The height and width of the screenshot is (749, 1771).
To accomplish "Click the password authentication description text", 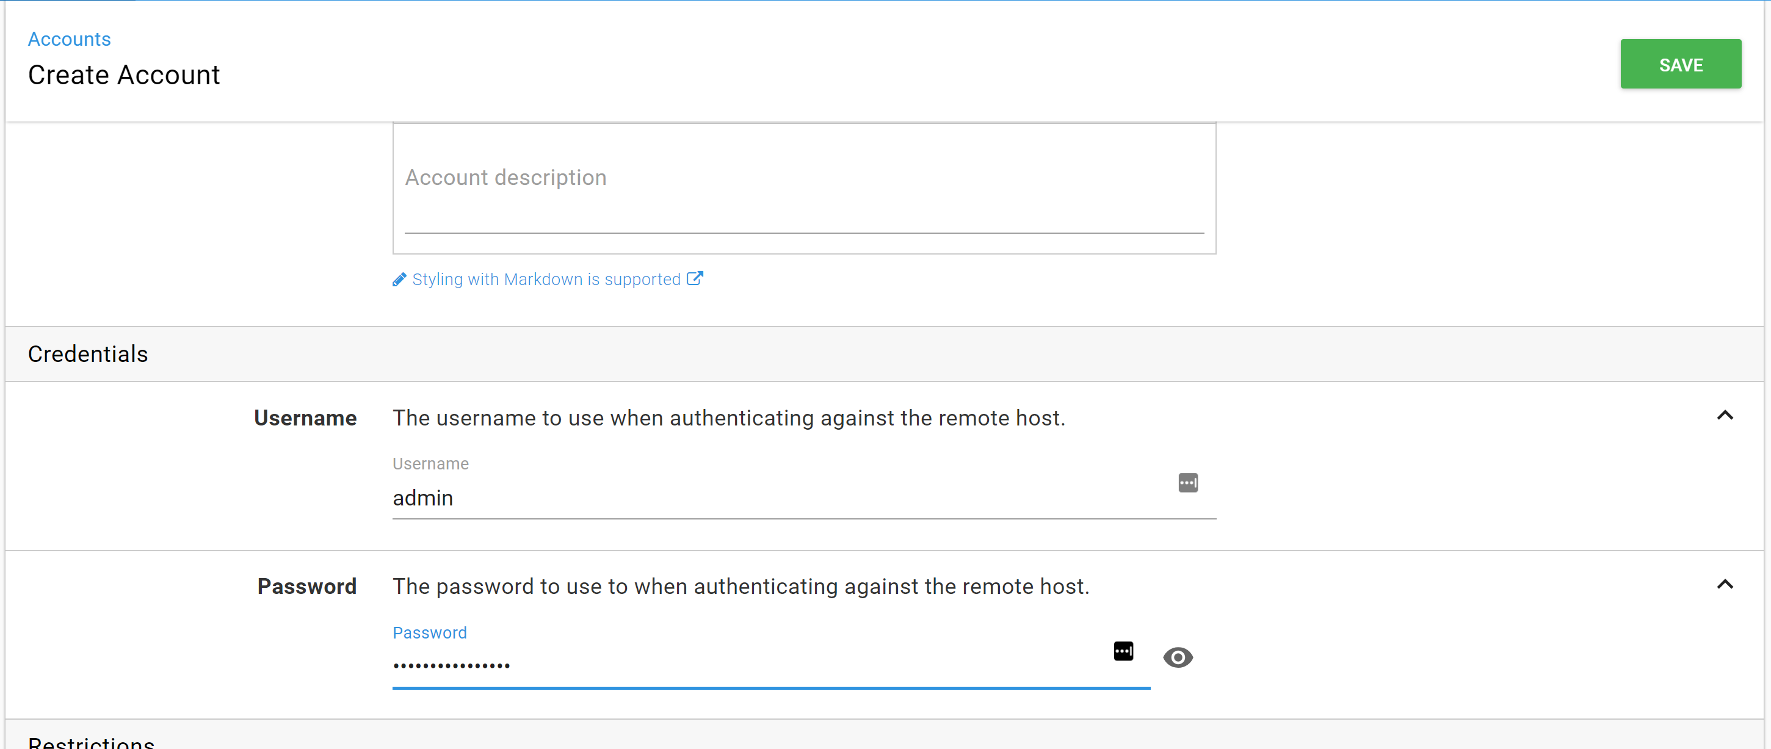I will click(741, 586).
